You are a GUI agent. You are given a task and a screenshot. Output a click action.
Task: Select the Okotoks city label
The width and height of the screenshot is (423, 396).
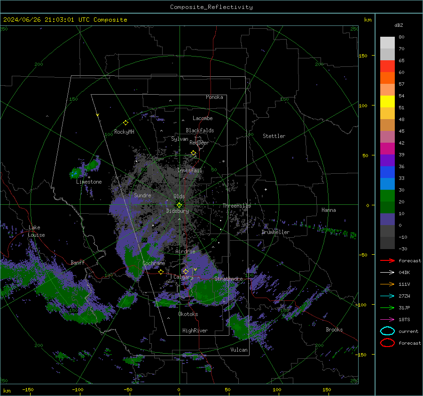click(188, 314)
